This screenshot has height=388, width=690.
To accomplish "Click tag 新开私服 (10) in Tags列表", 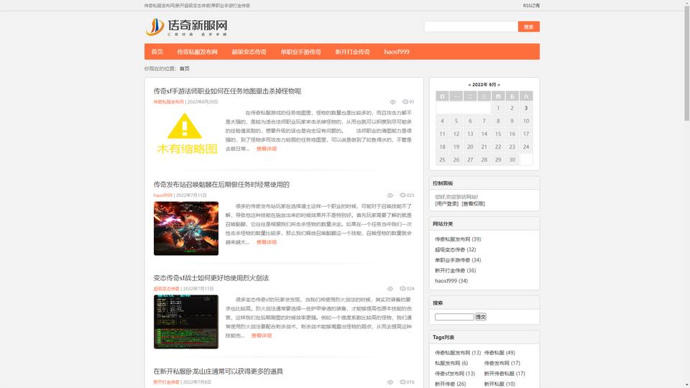I will 500,384.
